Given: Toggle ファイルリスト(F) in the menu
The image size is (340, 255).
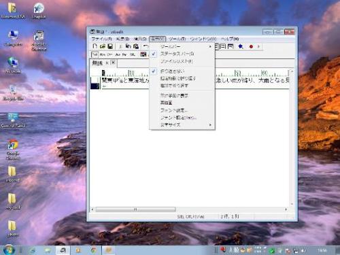Looking at the screenshot, I should click(x=182, y=61).
